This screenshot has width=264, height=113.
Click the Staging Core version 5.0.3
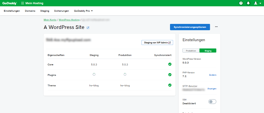[x=94, y=65]
